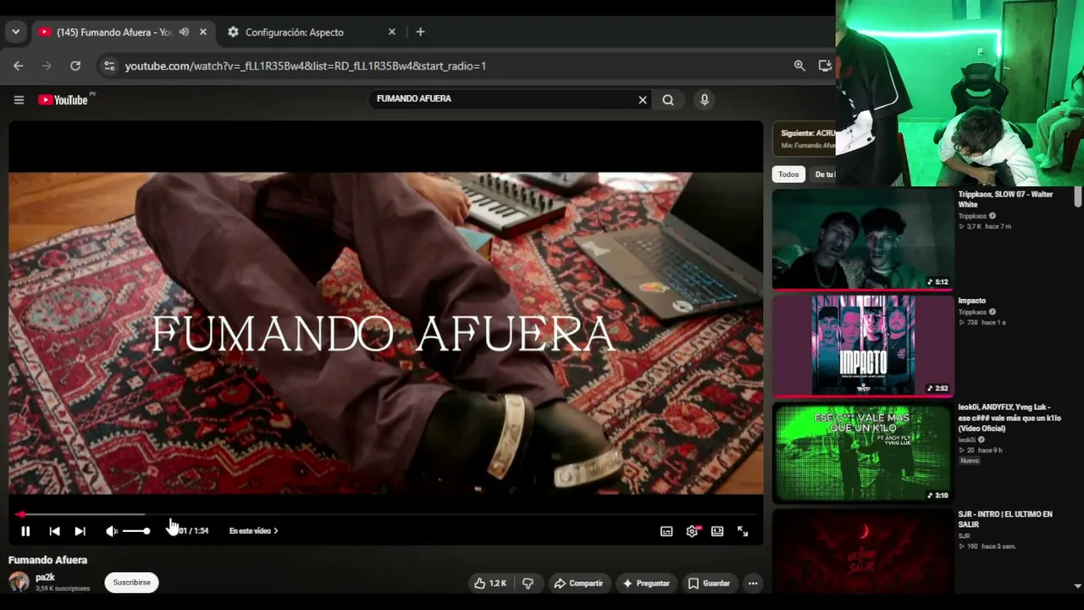Click the recommendations scrollbar thumb
This screenshot has height=610, width=1084.
(x=1078, y=197)
